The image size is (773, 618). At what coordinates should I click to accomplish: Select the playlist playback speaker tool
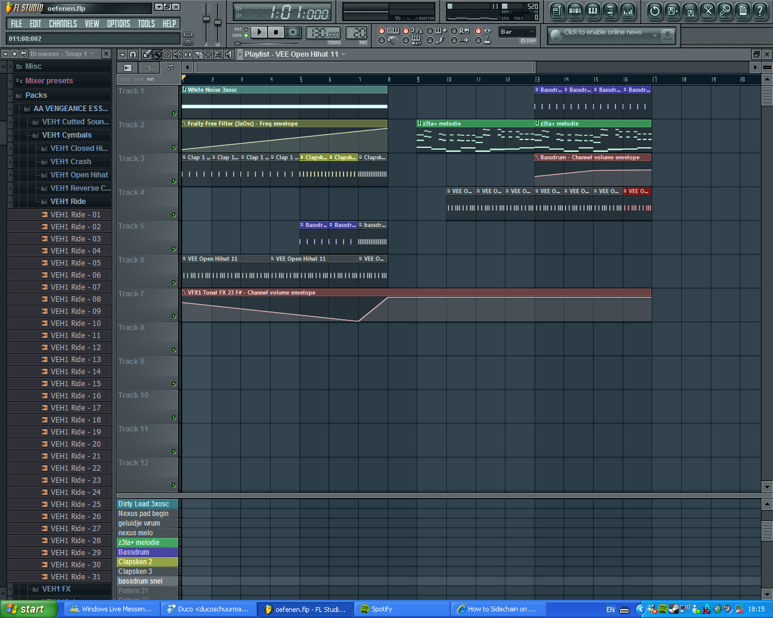click(229, 54)
